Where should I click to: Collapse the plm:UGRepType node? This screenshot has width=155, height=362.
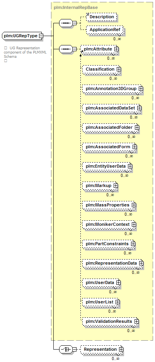click(x=41, y=36)
